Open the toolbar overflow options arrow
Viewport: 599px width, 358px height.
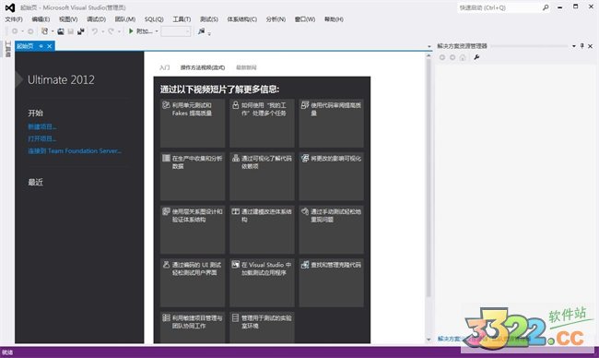click(209, 33)
